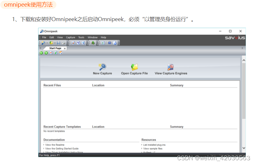Screen dimensions: 255x164
Task: Click the Open Capture File folder toolbar icon
Action: 51,43
